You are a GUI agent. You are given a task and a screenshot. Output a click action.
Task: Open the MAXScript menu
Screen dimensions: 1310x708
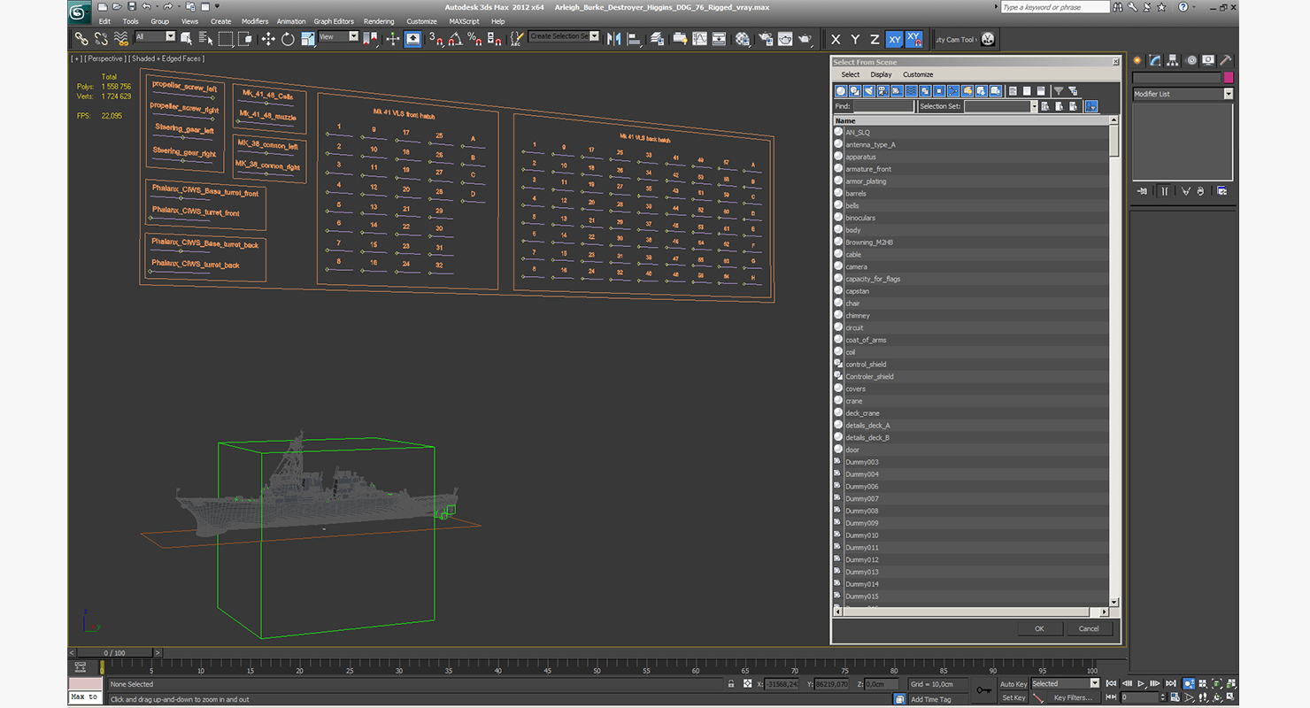464,21
